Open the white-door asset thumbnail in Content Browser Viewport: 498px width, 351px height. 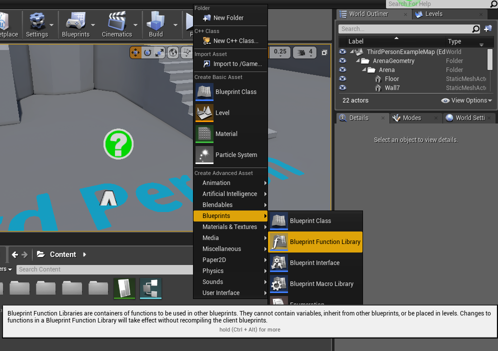124,288
